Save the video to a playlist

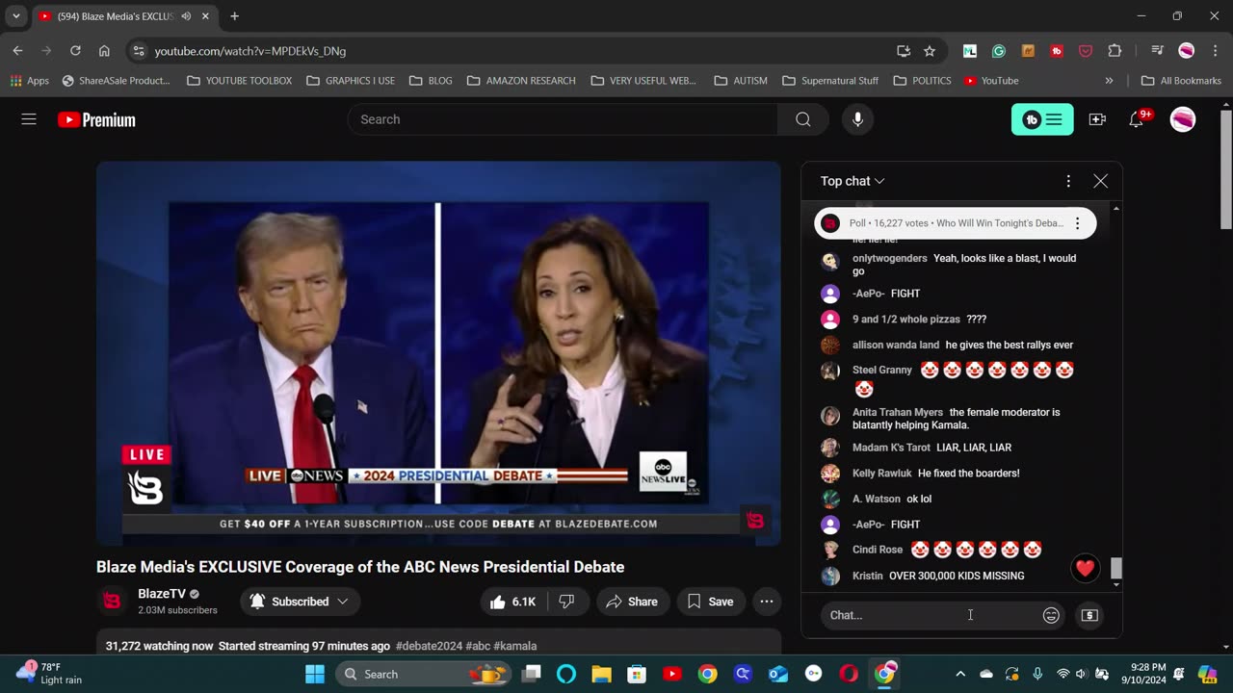pos(710,602)
